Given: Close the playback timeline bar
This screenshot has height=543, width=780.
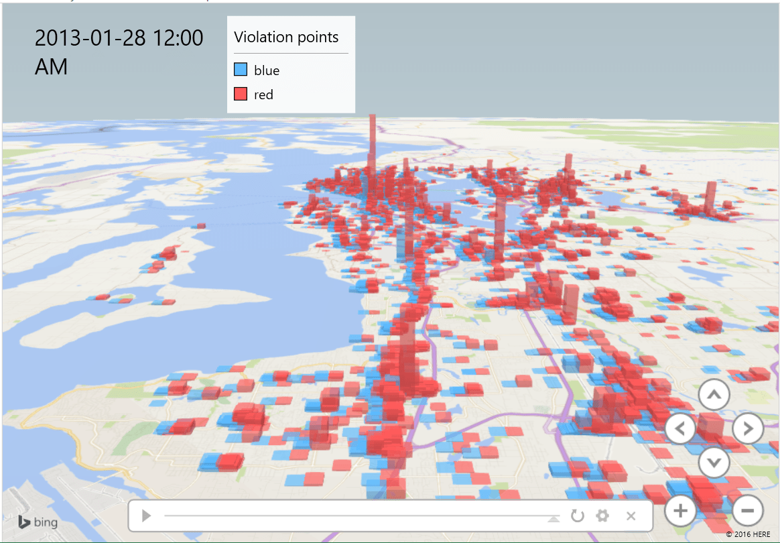Looking at the screenshot, I should 631,516.
